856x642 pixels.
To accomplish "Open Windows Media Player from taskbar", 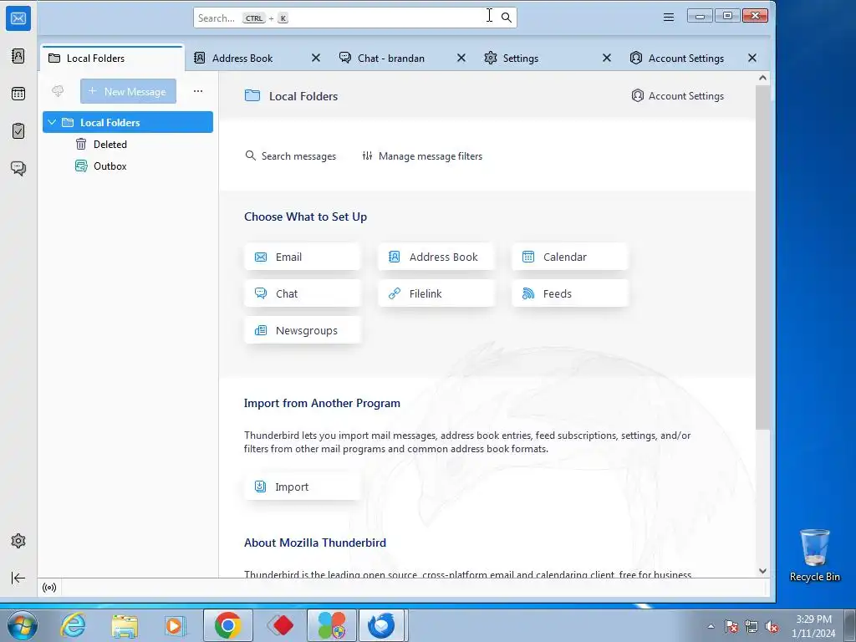I will click(176, 625).
